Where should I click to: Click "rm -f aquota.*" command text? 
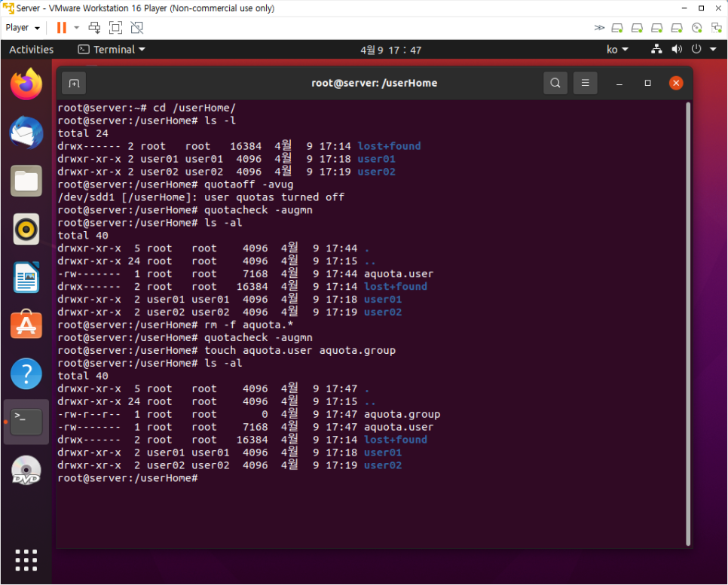249,325
